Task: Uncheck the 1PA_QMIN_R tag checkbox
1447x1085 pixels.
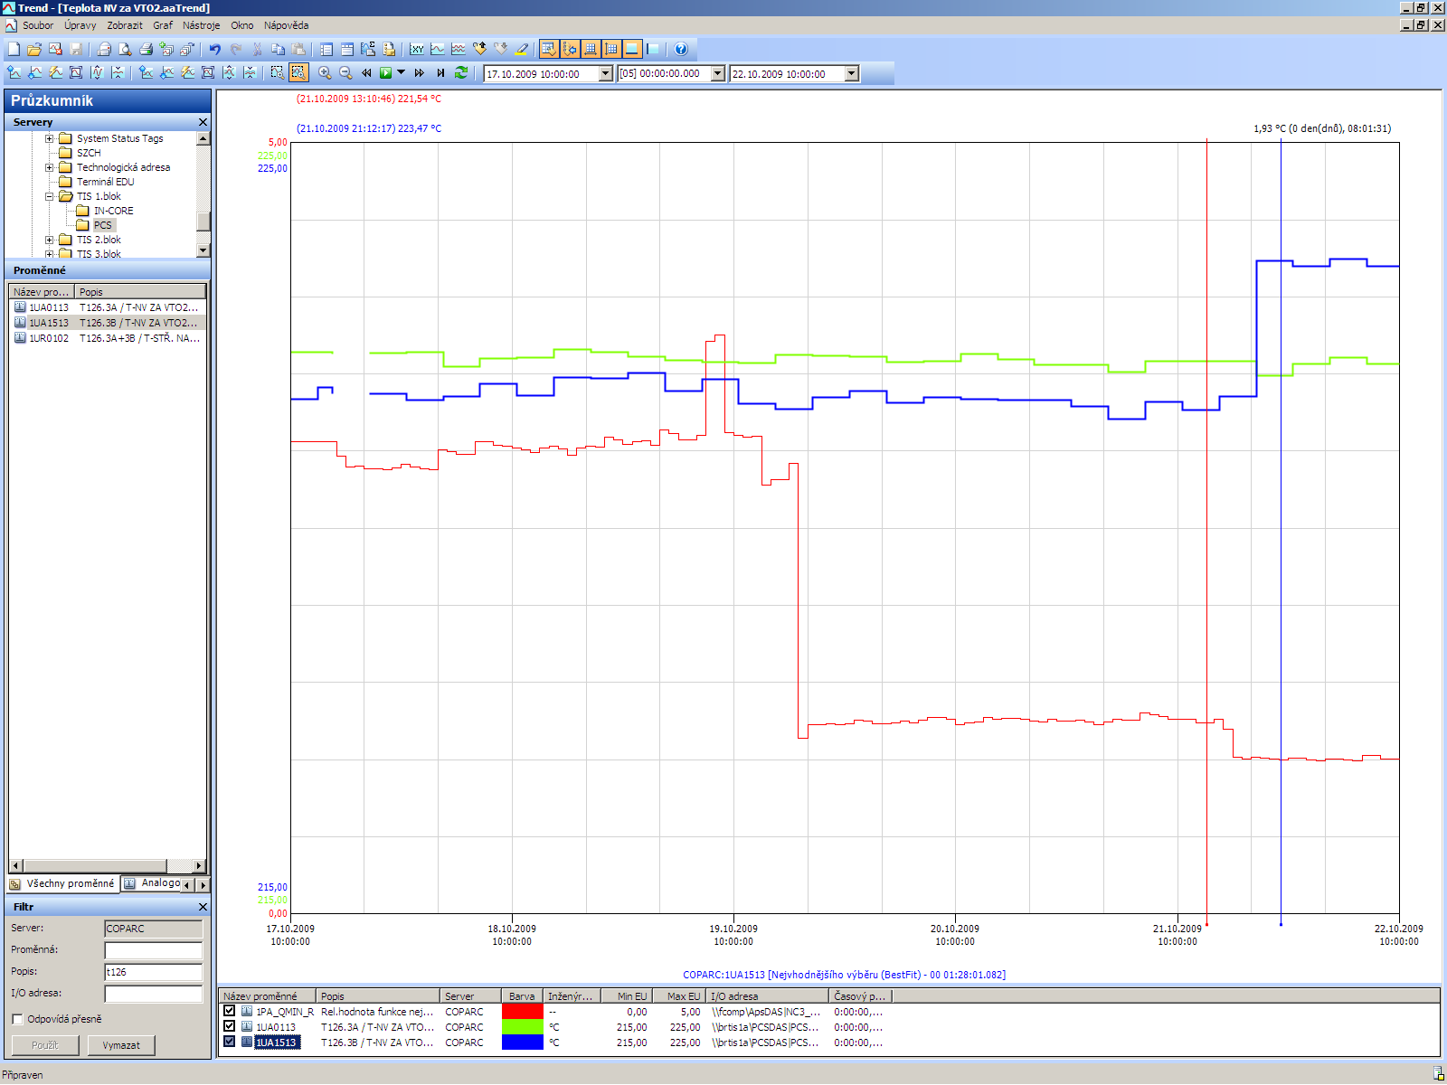Action: pyautogui.click(x=230, y=1011)
